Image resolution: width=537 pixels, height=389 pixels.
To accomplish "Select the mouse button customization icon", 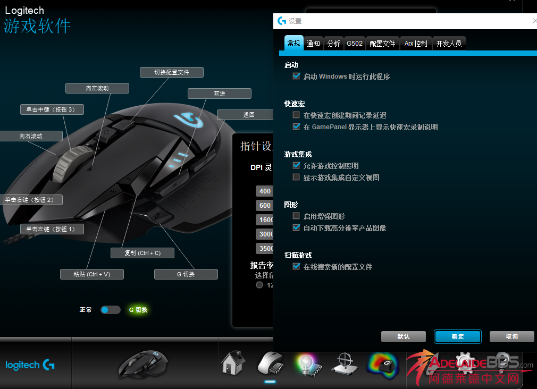I will coord(270,364).
